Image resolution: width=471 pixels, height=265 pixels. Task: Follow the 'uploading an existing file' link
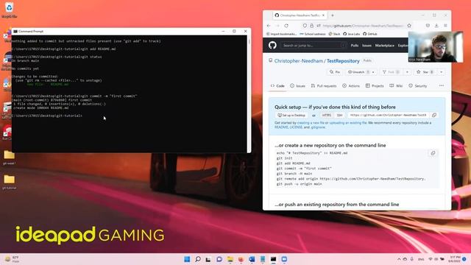(348, 123)
